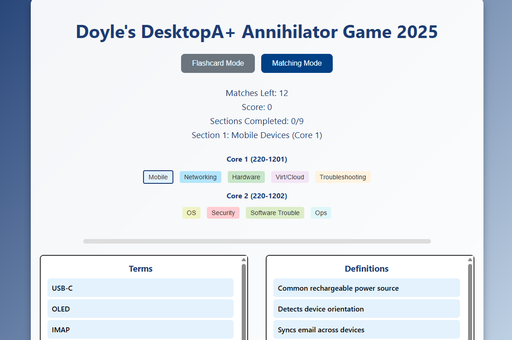Click the section progress bar

point(257,241)
